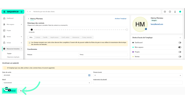Toggle Ventes access right
Screen dimensions: 185x103
tap(180, 57)
